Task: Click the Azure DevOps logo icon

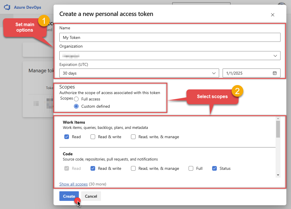Action: (x=7, y=7)
